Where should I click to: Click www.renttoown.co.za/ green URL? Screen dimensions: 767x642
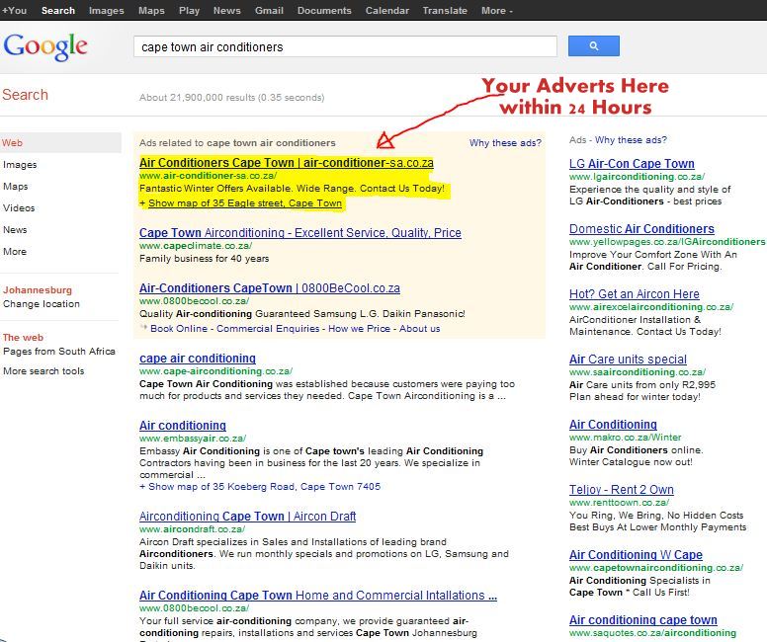tap(619, 502)
